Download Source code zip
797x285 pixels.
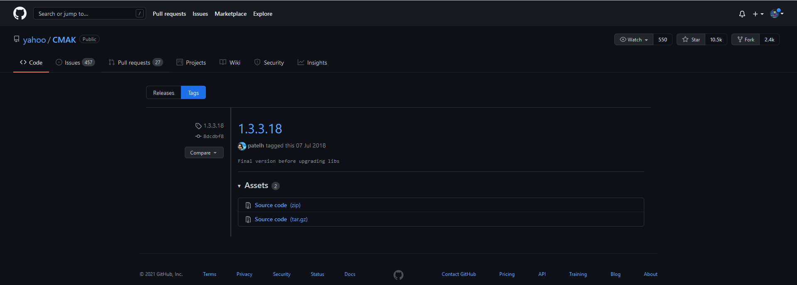278,205
